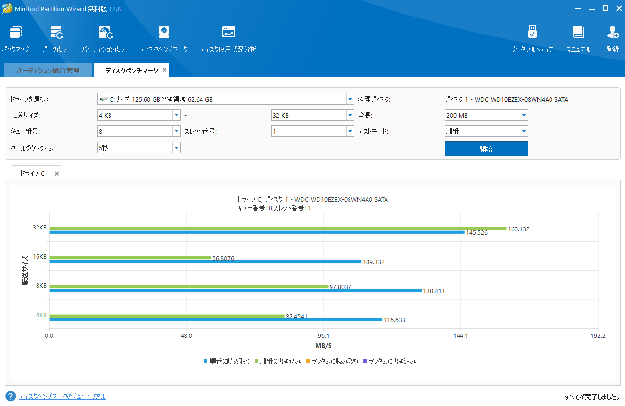
Task: Expand the キュー番号 dropdown showing 8
Action: coord(176,131)
